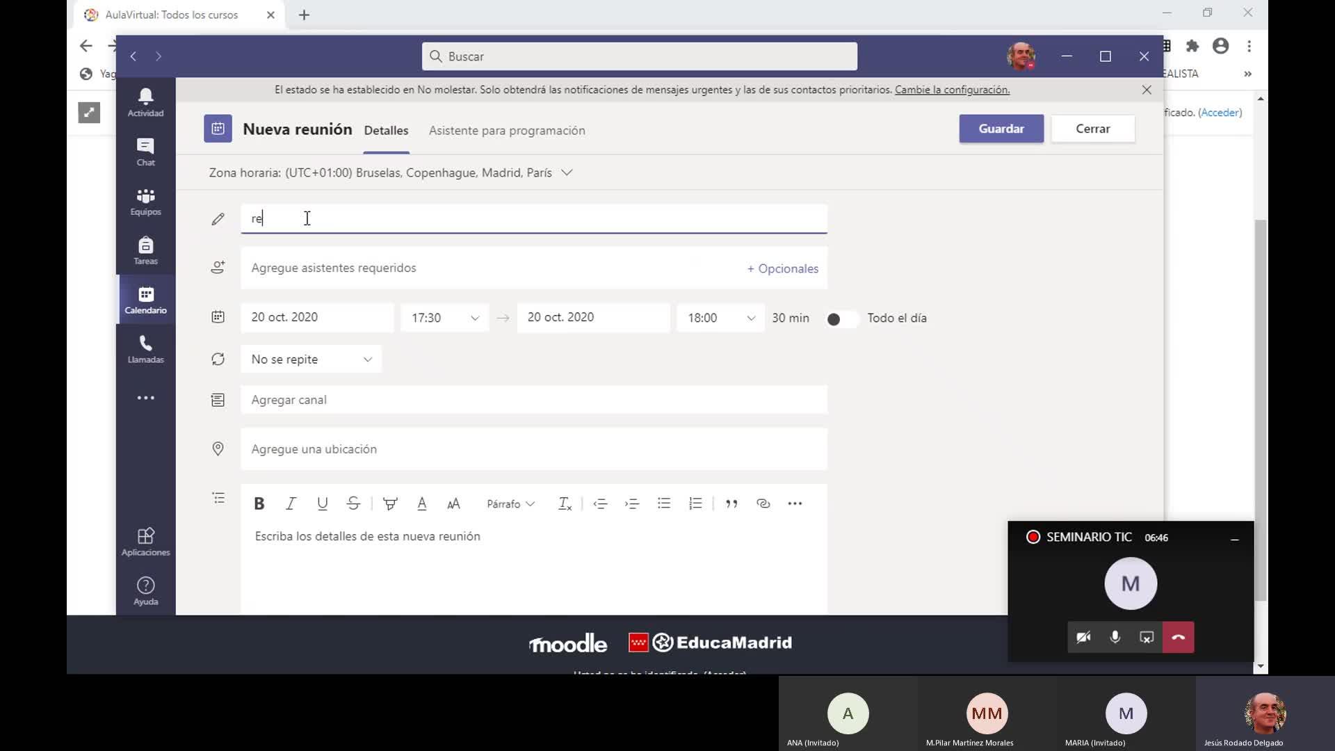
Task: Expand the Zona horaria selector
Action: pyautogui.click(x=567, y=172)
